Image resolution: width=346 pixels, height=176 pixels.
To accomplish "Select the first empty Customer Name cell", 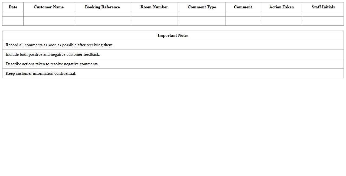I will (48, 14).
